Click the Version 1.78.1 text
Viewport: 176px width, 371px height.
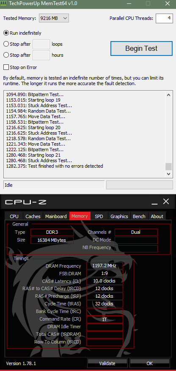tap(21, 363)
